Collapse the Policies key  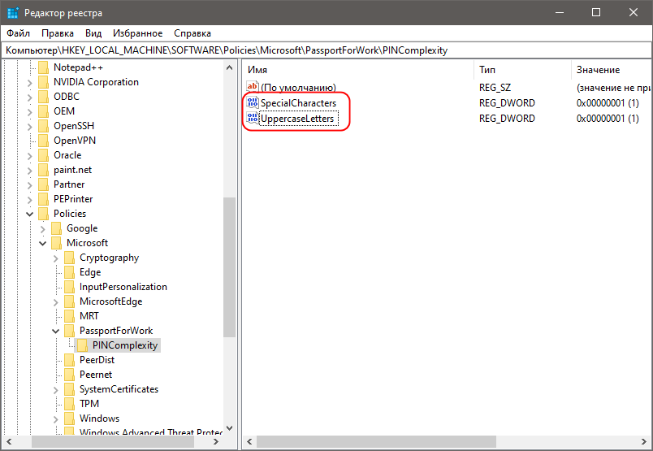[x=29, y=215]
